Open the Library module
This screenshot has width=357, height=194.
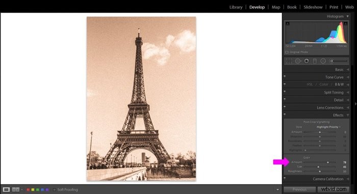pyautogui.click(x=236, y=7)
